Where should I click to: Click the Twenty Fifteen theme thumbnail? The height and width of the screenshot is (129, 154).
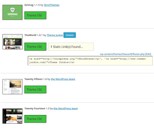(x=12, y=87)
